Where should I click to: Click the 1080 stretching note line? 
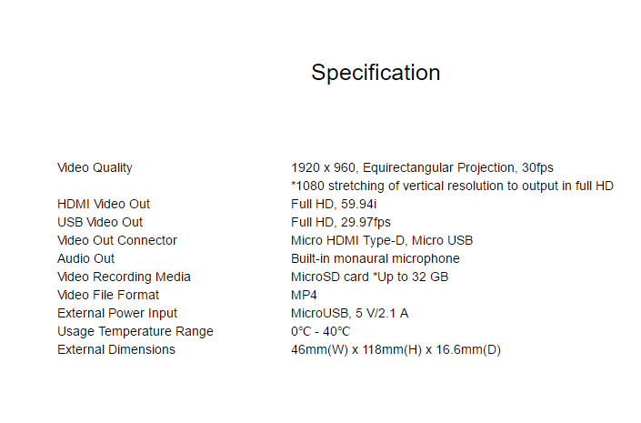tap(452, 186)
